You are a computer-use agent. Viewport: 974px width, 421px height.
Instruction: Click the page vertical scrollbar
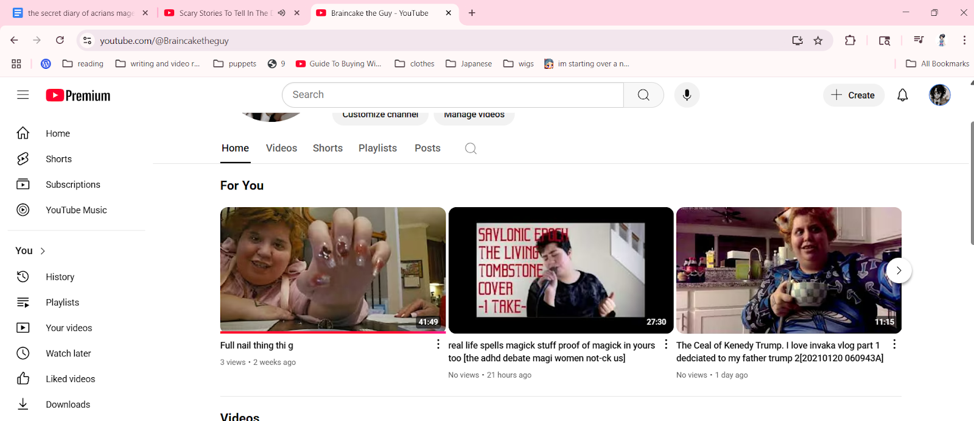coord(972,183)
